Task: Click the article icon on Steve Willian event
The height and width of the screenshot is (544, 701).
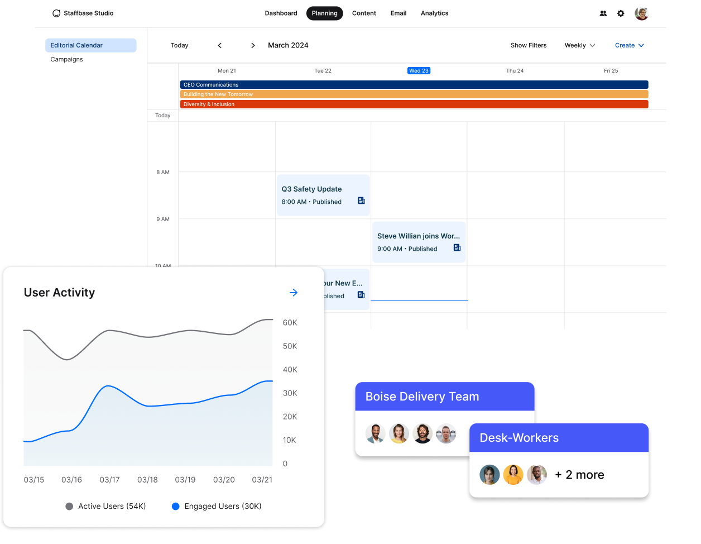Action: pos(457,246)
